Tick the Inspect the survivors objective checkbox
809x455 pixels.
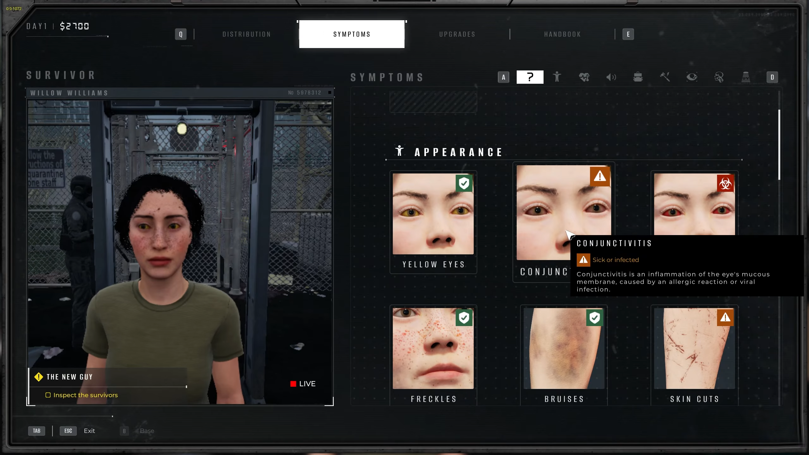pos(48,395)
